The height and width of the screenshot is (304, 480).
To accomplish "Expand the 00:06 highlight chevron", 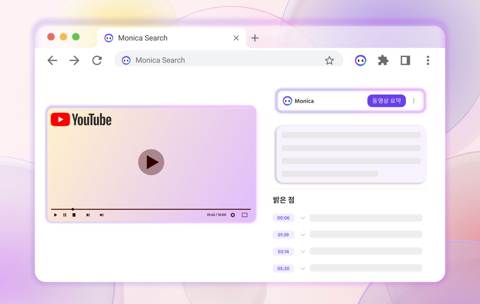I will 303,218.
